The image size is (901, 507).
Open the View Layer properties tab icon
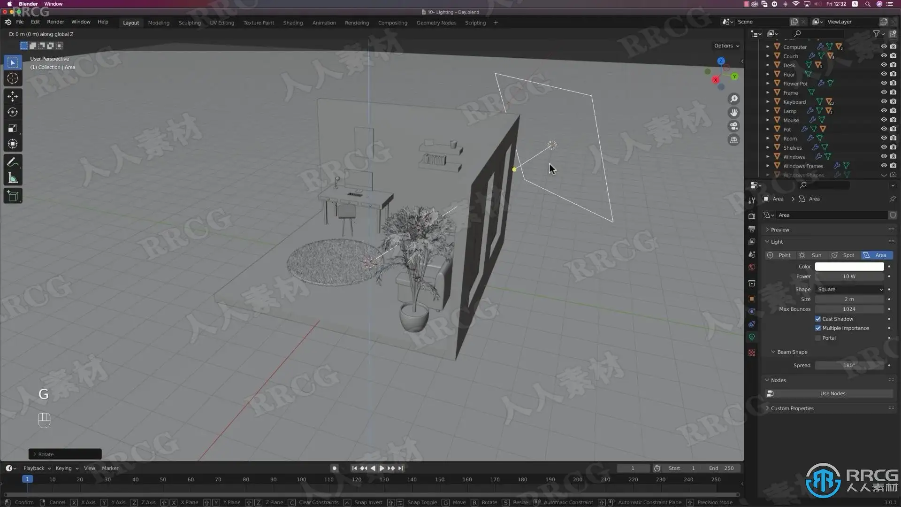752,242
